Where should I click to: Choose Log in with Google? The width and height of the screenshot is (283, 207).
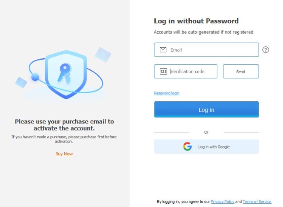click(x=206, y=146)
